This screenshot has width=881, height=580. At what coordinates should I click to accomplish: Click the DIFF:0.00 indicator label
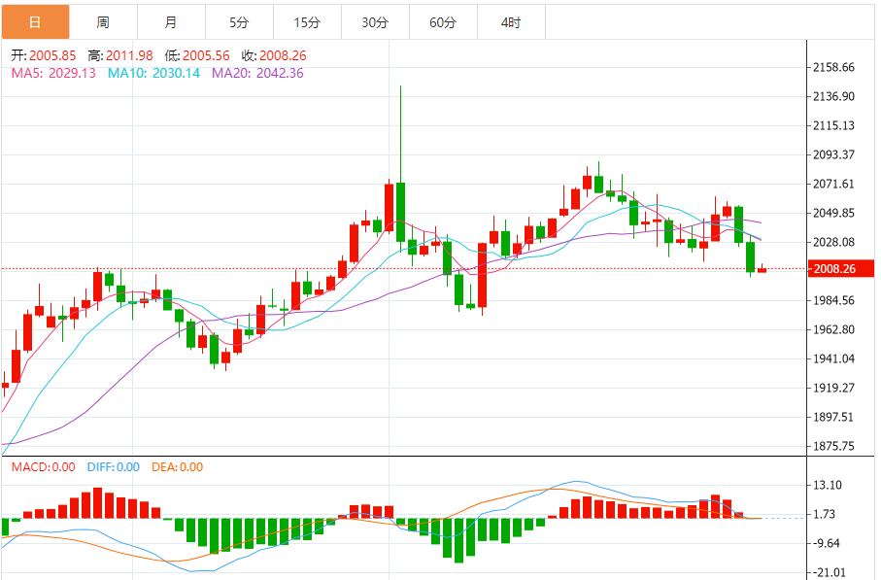point(113,467)
